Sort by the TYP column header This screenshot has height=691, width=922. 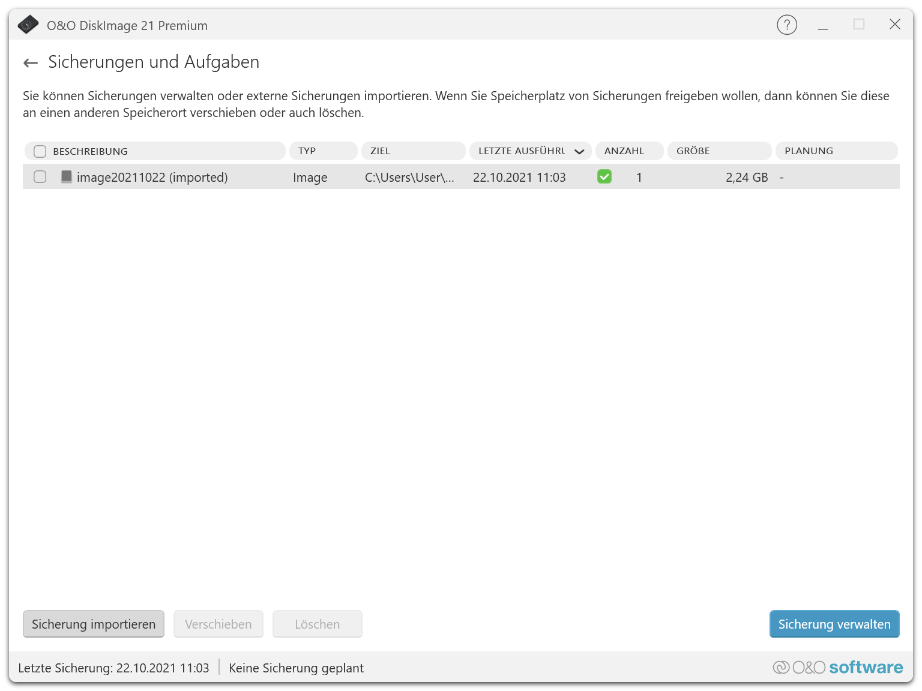click(324, 151)
